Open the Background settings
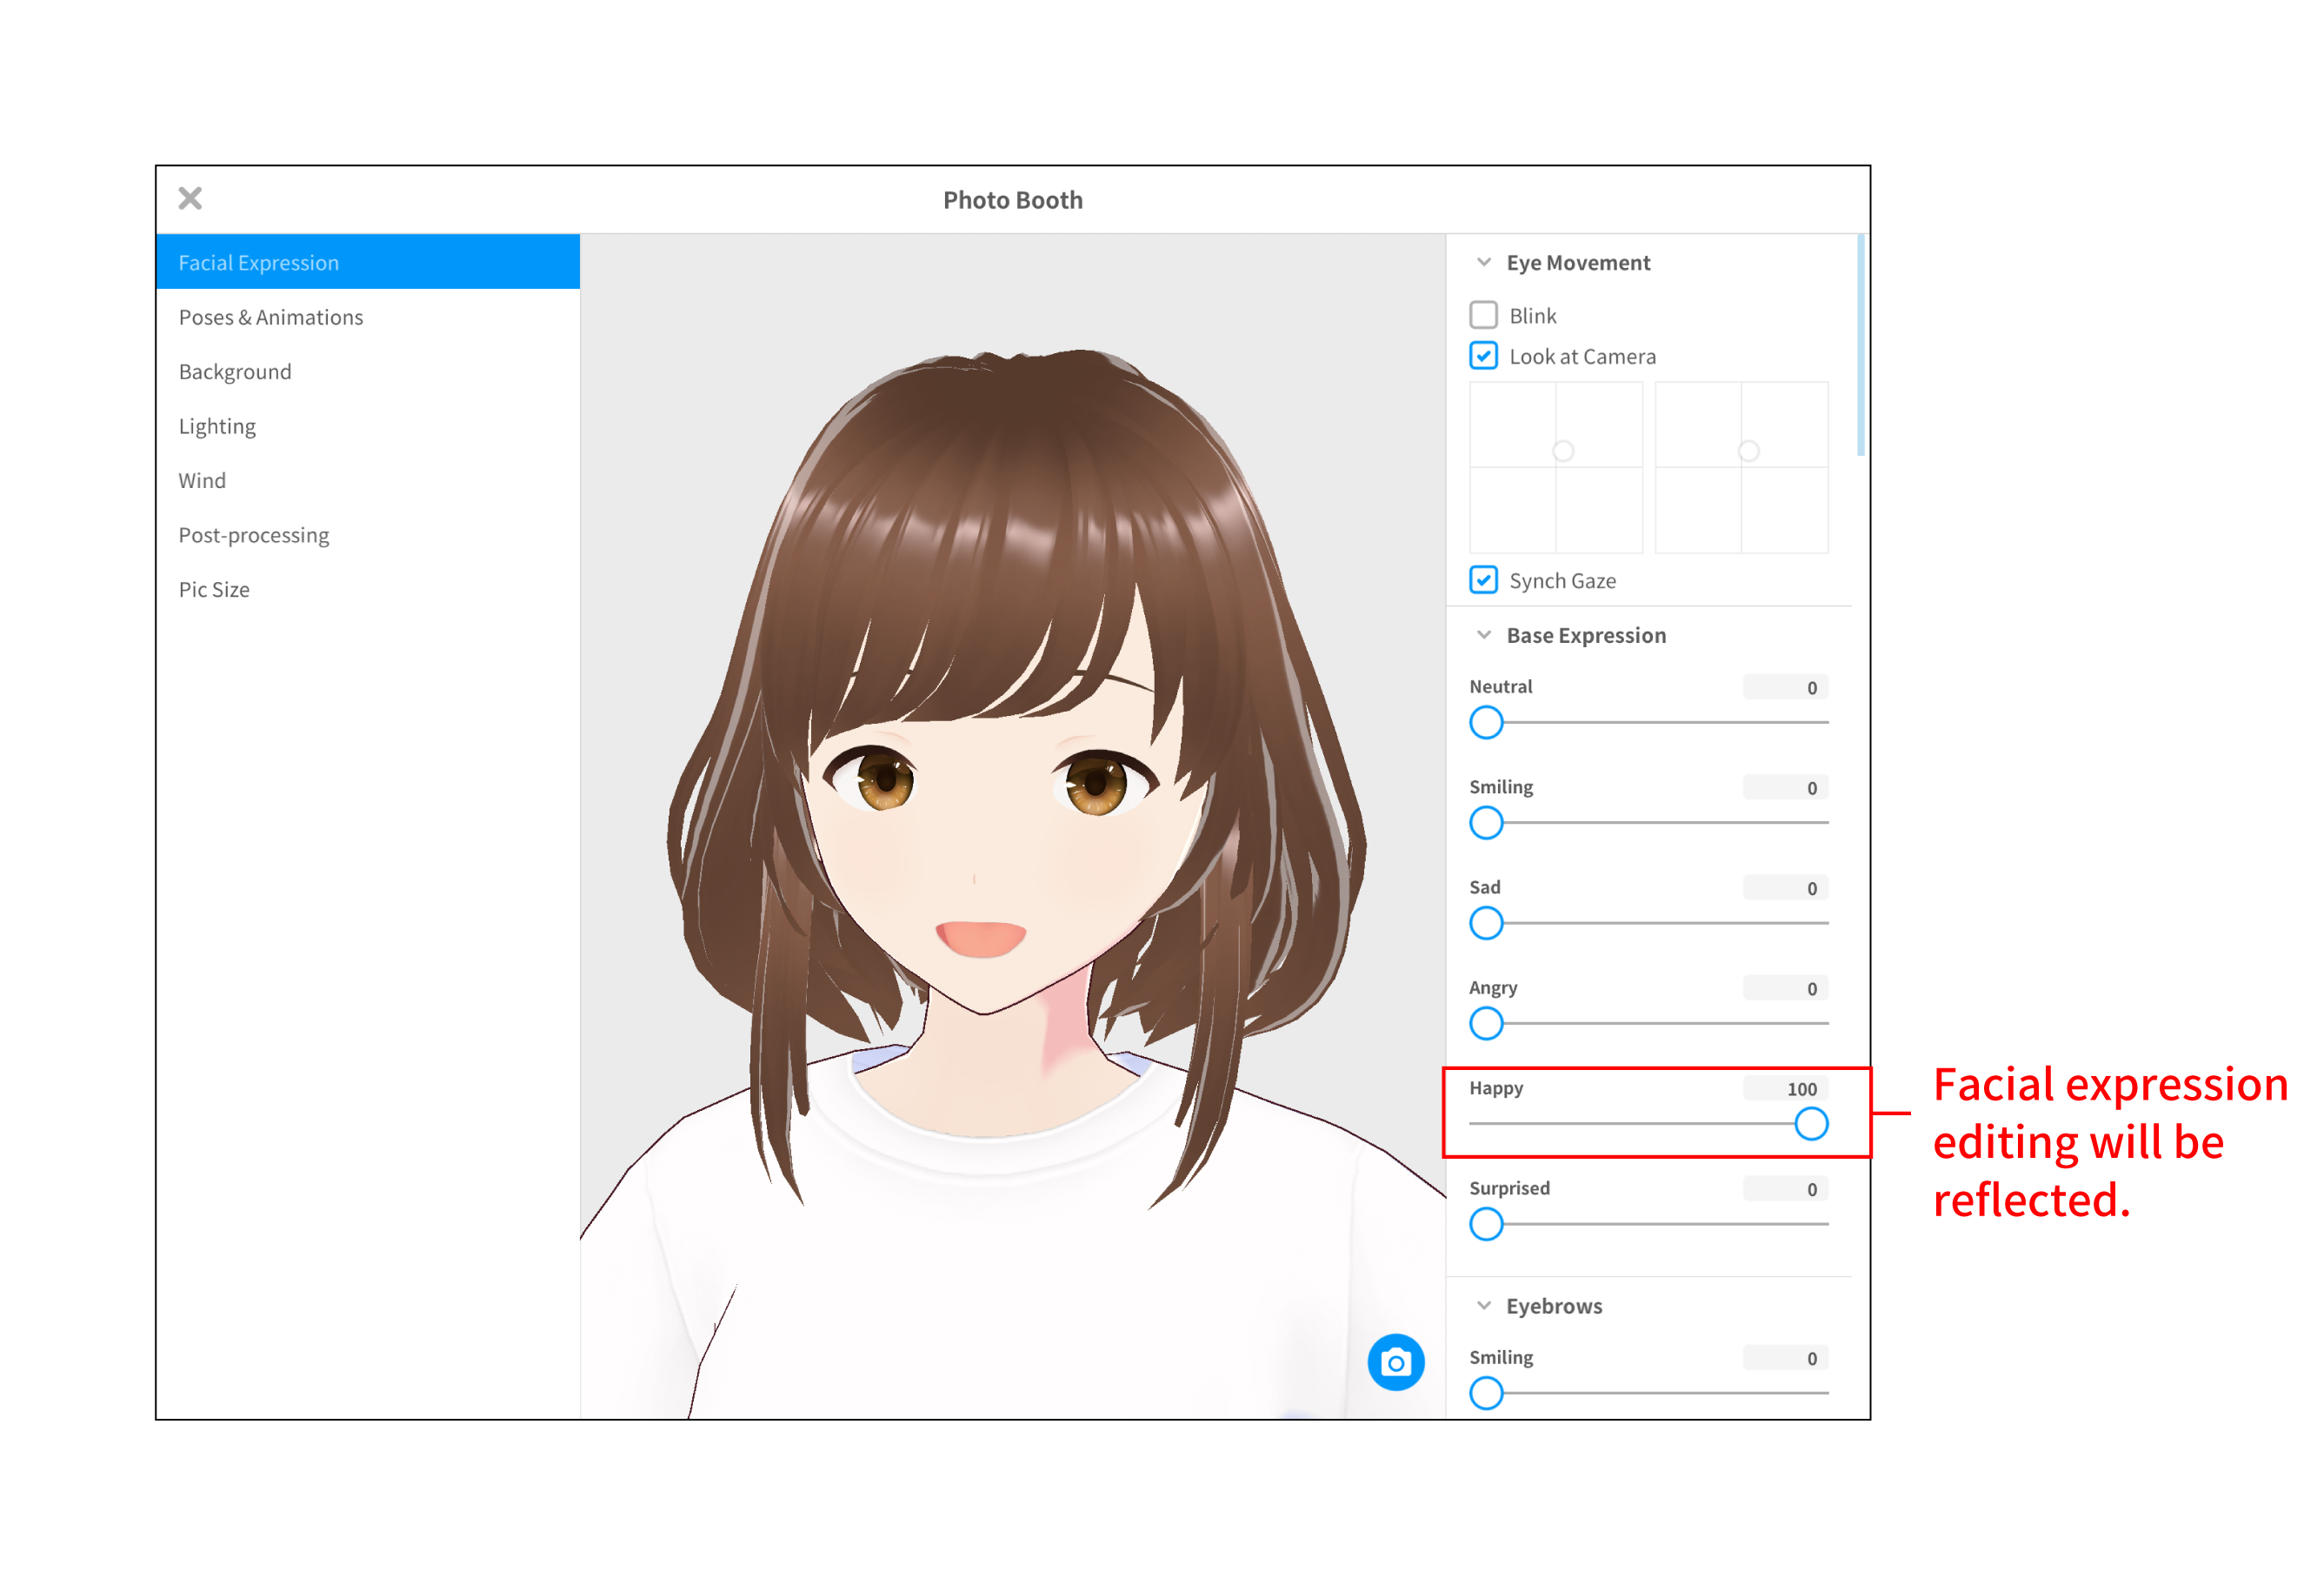Image resolution: width=2324 pixels, height=1585 pixels. pos(234,371)
